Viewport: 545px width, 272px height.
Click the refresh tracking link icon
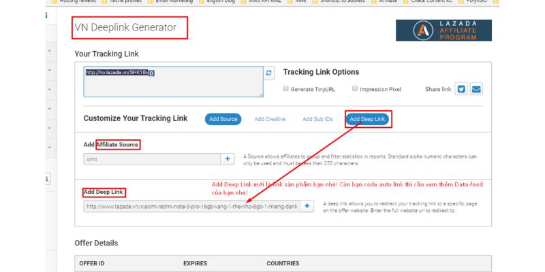tap(269, 73)
